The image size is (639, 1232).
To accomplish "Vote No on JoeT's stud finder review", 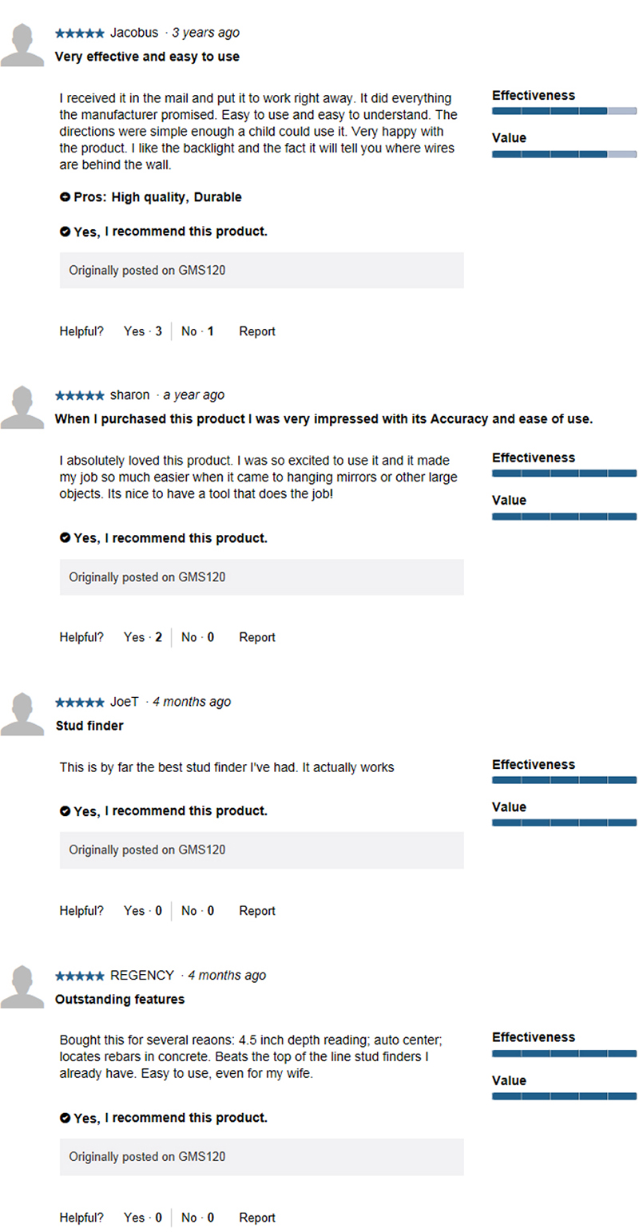I will [197, 911].
